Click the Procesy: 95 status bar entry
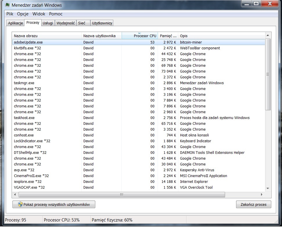 15,220
